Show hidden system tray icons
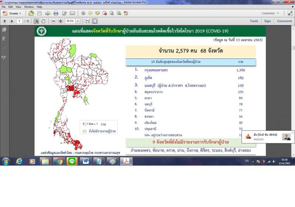Viewport: 295px width, 207px height. [253, 162]
